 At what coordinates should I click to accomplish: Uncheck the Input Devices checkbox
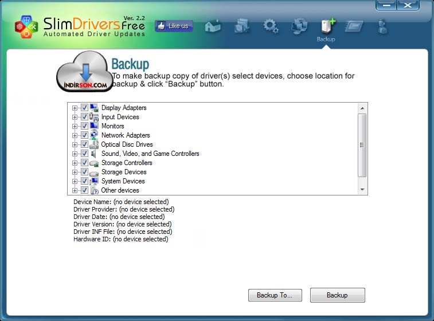pos(84,117)
